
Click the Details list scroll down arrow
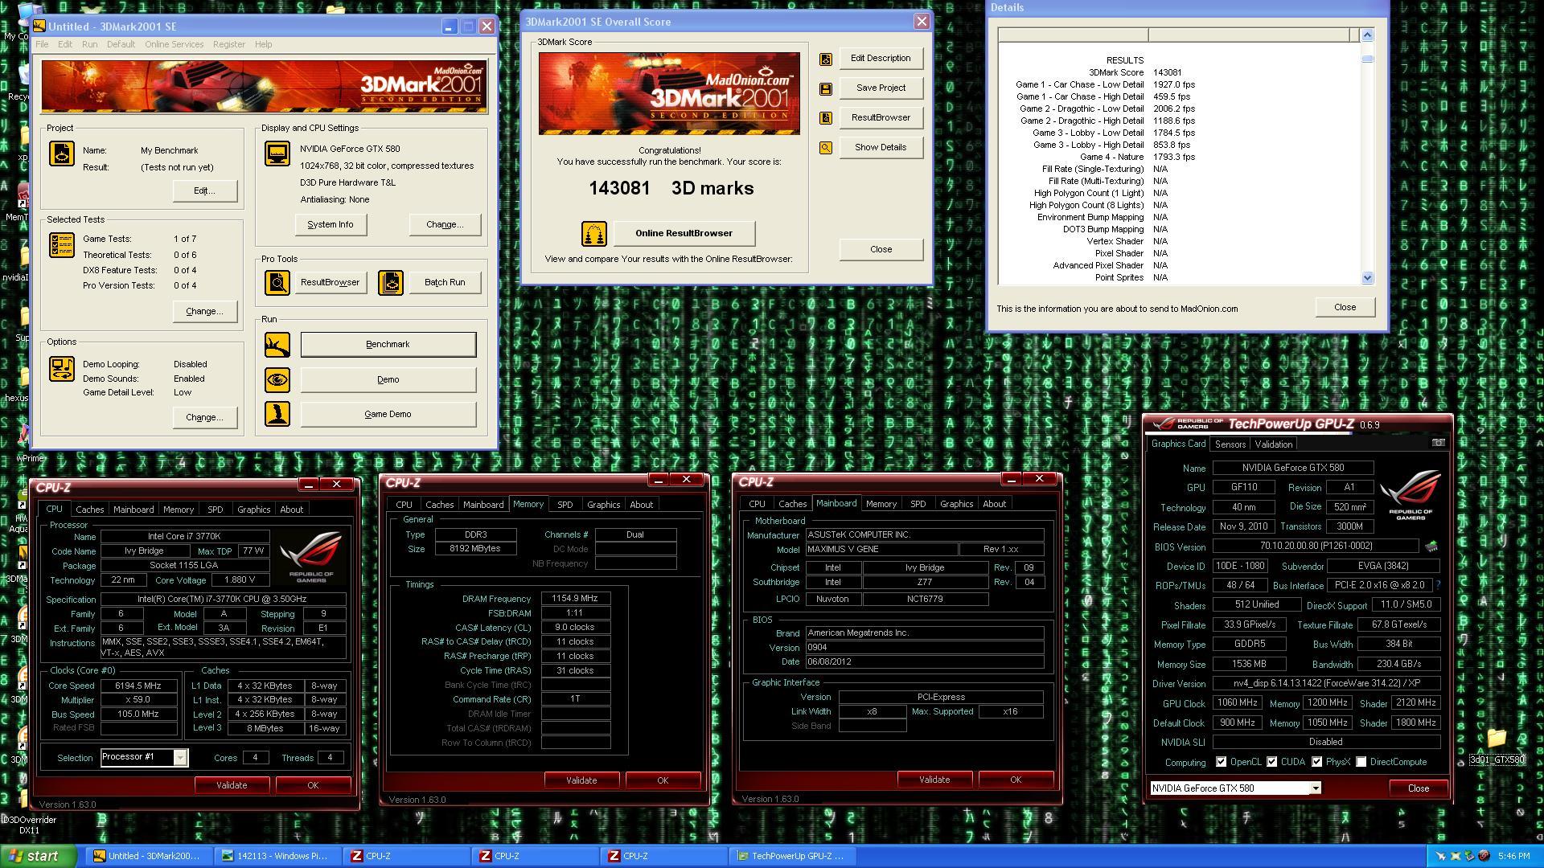click(x=1368, y=277)
